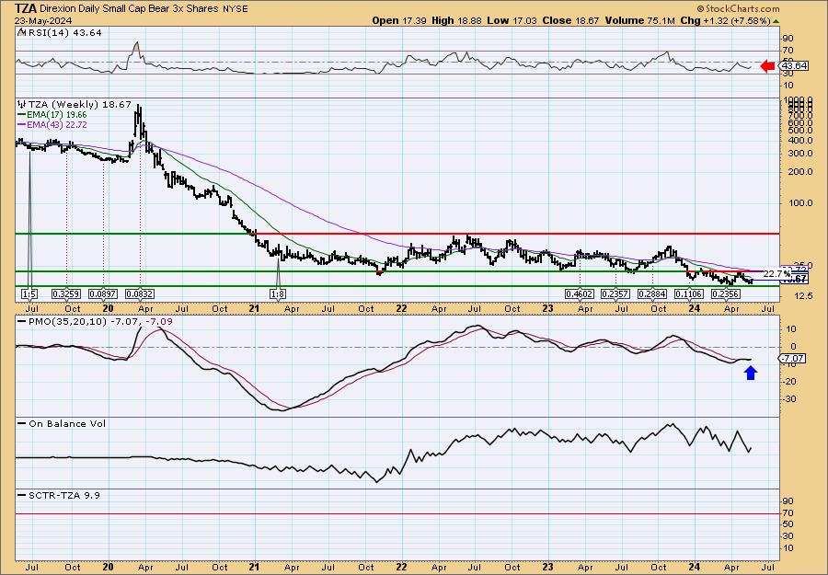The width and height of the screenshot is (828, 575).
Task: Click the 'TZA (Weekly) 18.67' legend label
Action: tap(78, 105)
